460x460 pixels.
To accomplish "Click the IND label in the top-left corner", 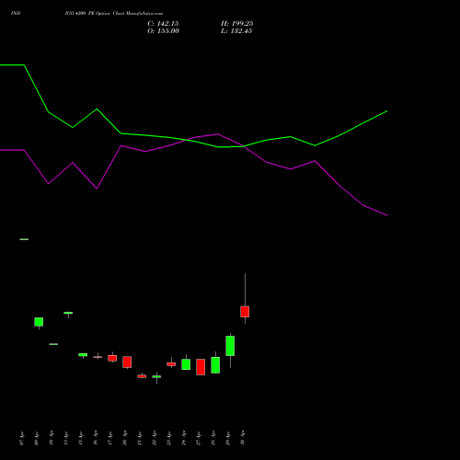I will 16,14.
